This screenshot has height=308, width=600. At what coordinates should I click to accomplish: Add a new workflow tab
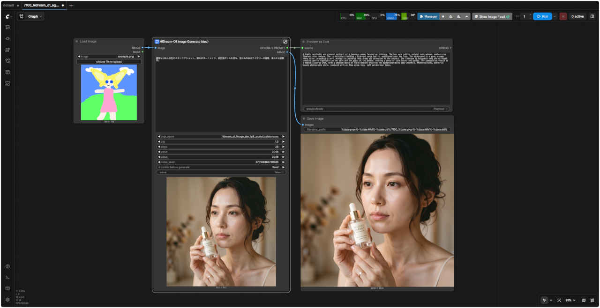tap(71, 5)
